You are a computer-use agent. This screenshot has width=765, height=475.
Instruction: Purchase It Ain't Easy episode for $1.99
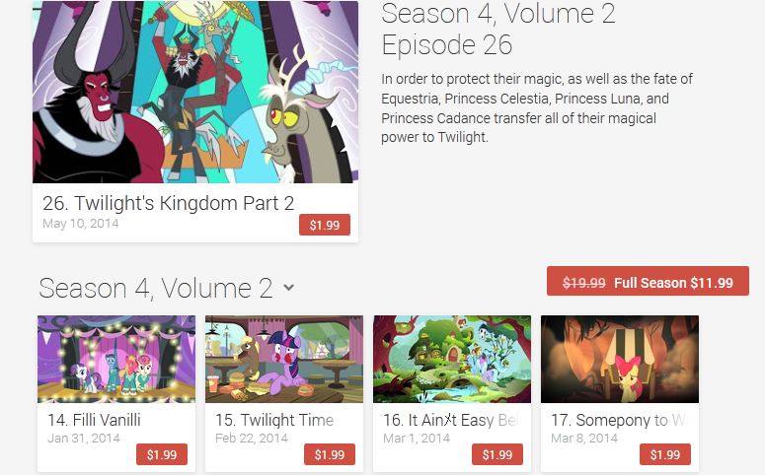[x=497, y=454]
